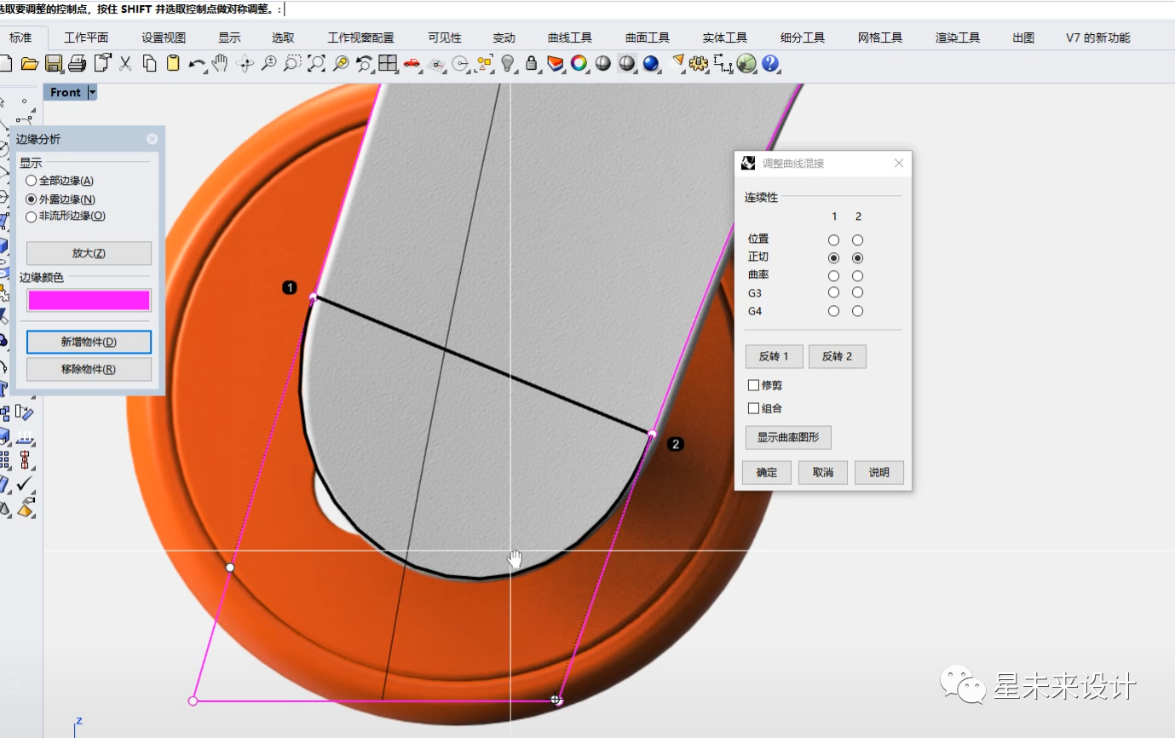This screenshot has width=1175, height=738.
Task: Confirm the blend with 确定
Action: (x=767, y=472)
